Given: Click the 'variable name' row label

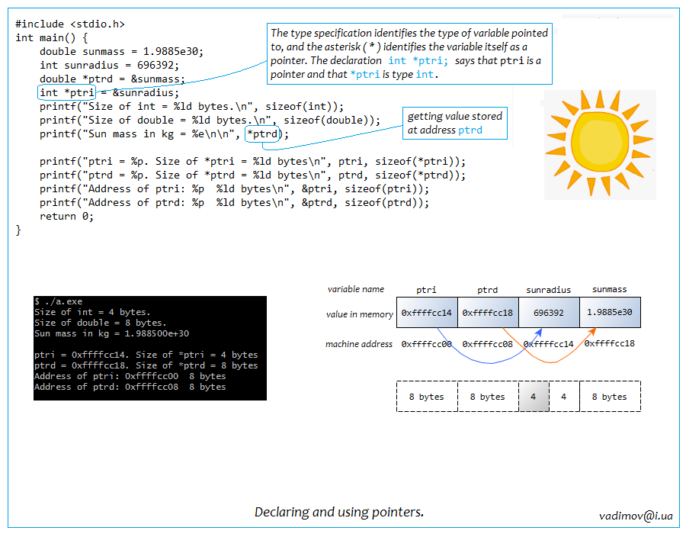Looking at the screenshot, I should point(356,289).
